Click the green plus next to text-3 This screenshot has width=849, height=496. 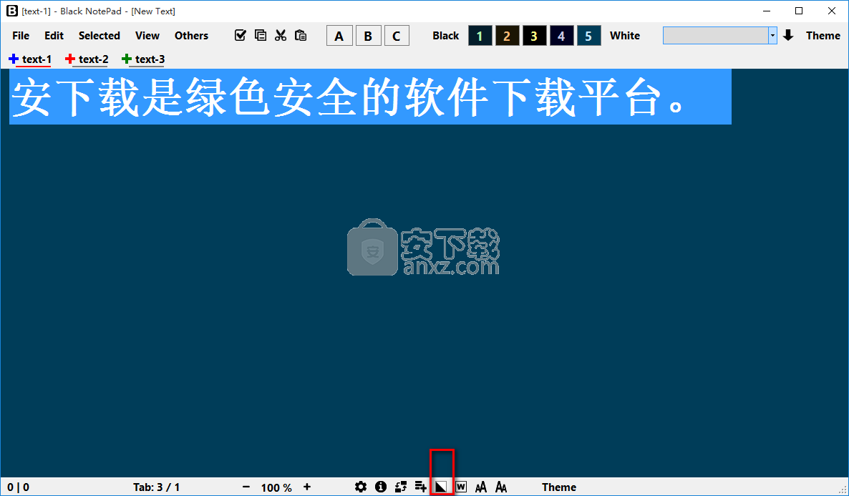click(x=127, y=59)
